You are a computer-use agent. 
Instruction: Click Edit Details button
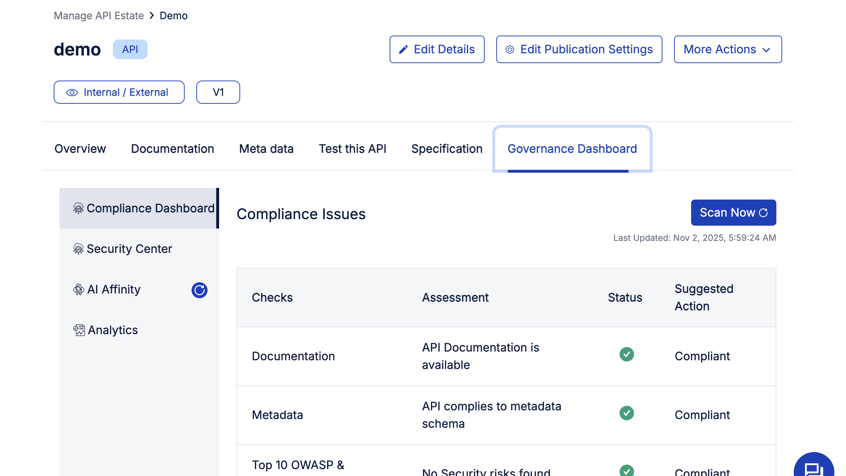[x=437, y=49]
